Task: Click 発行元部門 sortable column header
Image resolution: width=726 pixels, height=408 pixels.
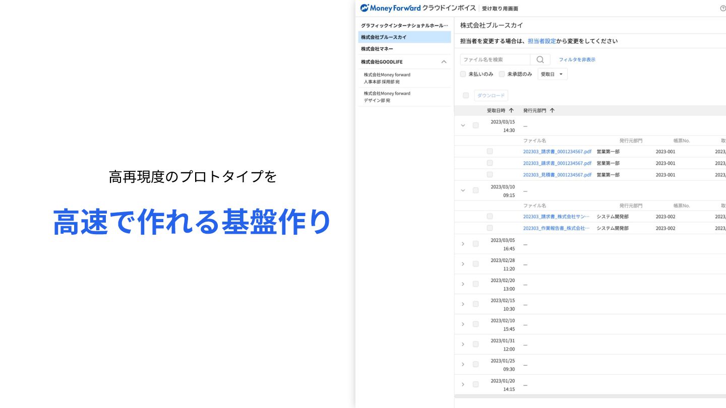Action: pyautogui.click(x=535, y=110)
